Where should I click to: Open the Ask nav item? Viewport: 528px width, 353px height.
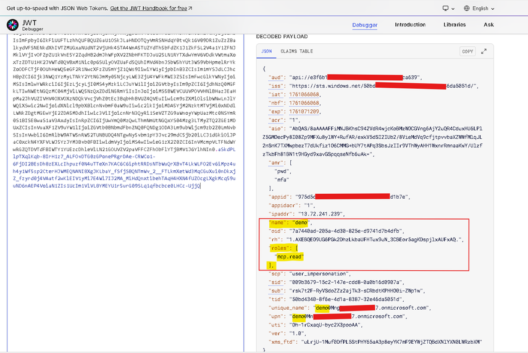(x=488, y=25)
